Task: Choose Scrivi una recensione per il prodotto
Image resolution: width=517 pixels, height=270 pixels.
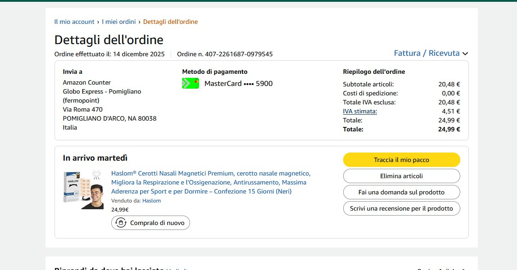Action: pyautogui.click(x=401, y=208)
